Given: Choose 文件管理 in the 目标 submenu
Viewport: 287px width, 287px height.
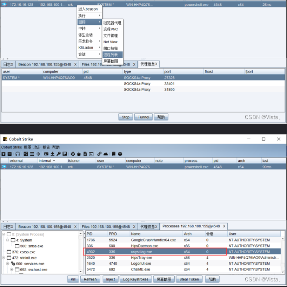Looking at the screenshot, I should (x=112, y=35).
